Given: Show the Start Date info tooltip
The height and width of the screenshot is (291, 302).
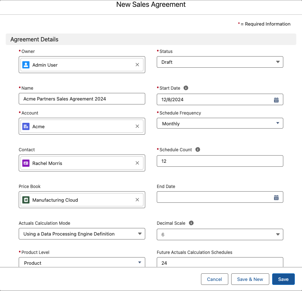Looking at the screenshot, I should [186, 88].
